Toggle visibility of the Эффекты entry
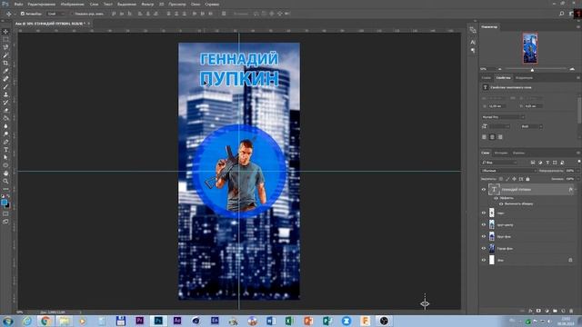This screenshot has width=582, height=327. (x=496, y=198)
